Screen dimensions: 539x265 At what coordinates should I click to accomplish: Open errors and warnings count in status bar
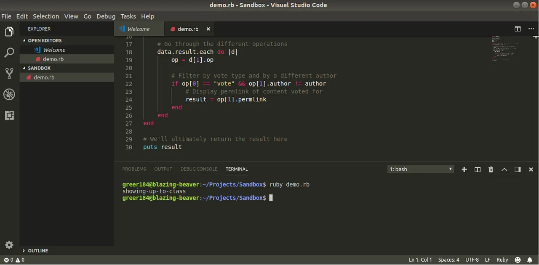tap(14, 260)
